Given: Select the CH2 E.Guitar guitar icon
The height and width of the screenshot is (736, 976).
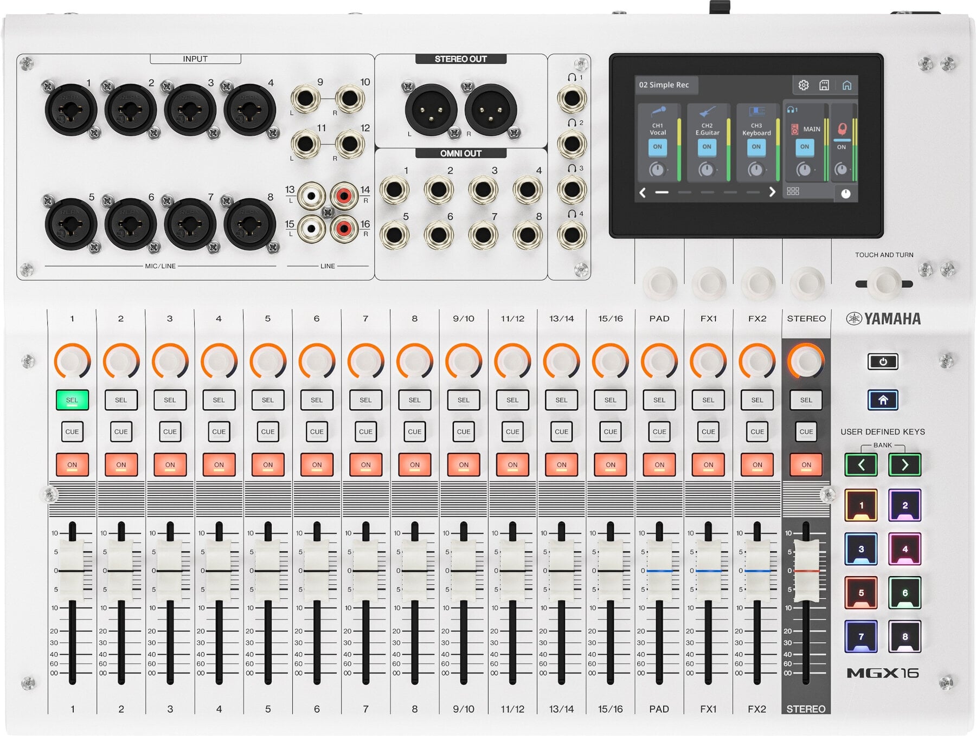Looking at the screenshot, I should coord(708,112).
